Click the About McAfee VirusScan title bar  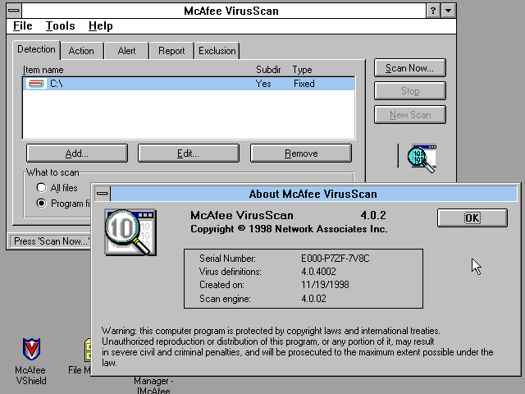pos(313,194)
